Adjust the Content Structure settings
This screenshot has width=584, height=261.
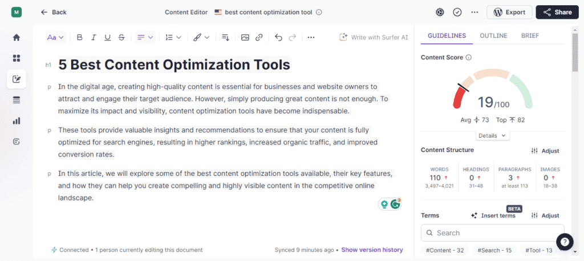[545, 151]
